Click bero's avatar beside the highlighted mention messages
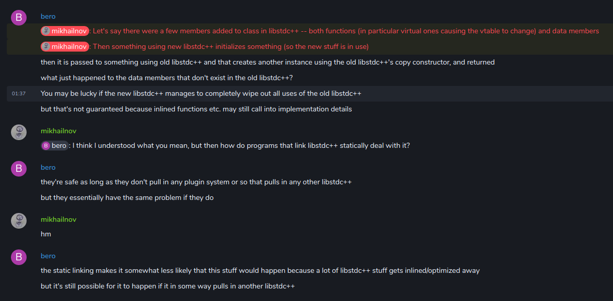613x301 pixels. pyautogui.click(x=19, y=18)
